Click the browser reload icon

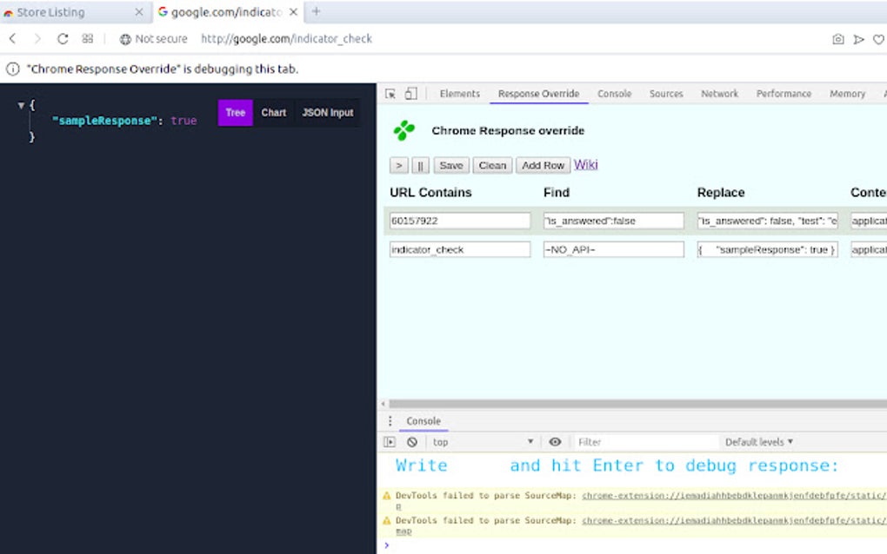(x=61, y=38)
